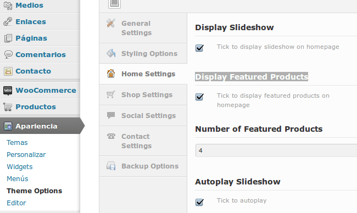Disable the Tick to autoplay checkbox
357x213 pixels.
(x=199, y=202)
